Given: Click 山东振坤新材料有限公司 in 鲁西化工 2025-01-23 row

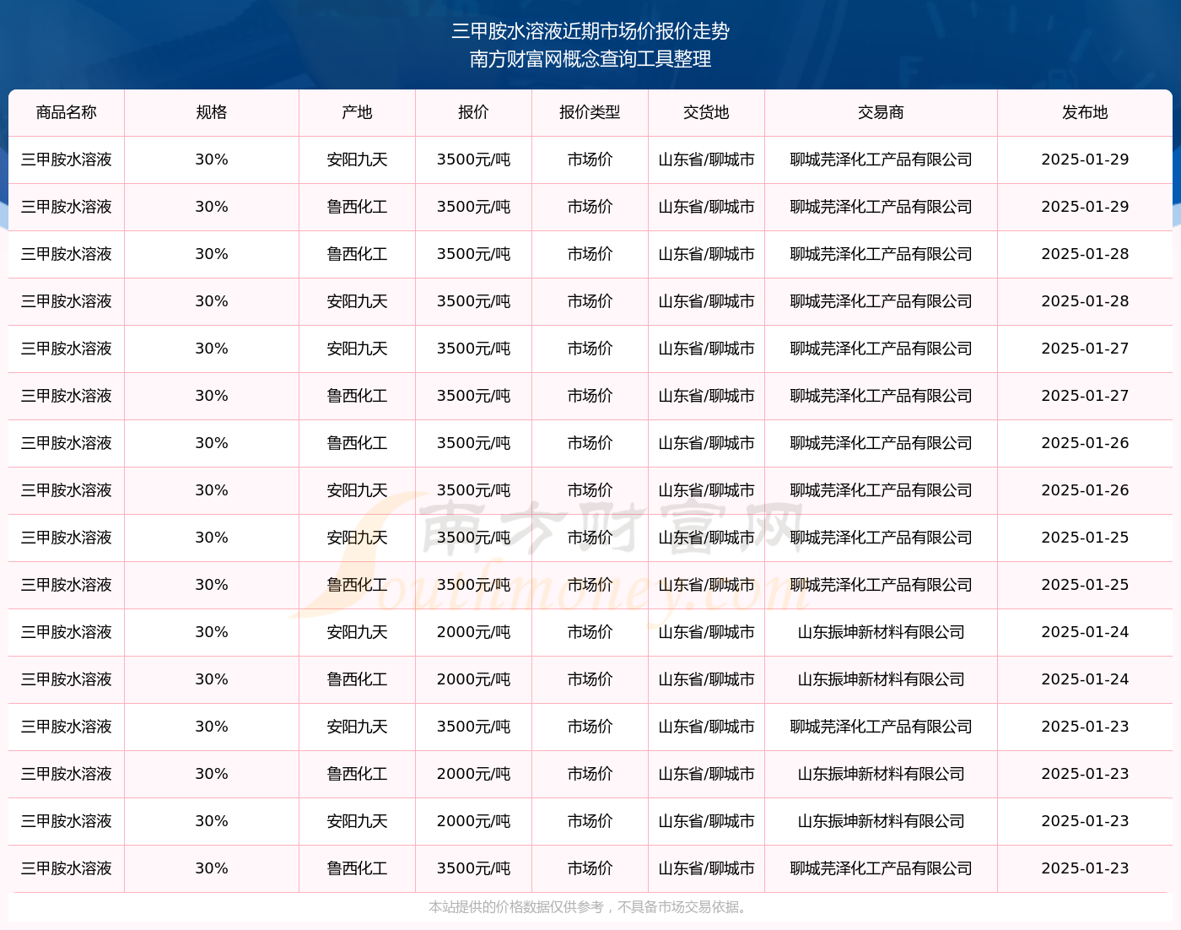Looking at the screenshot, I should pos(881,774).
